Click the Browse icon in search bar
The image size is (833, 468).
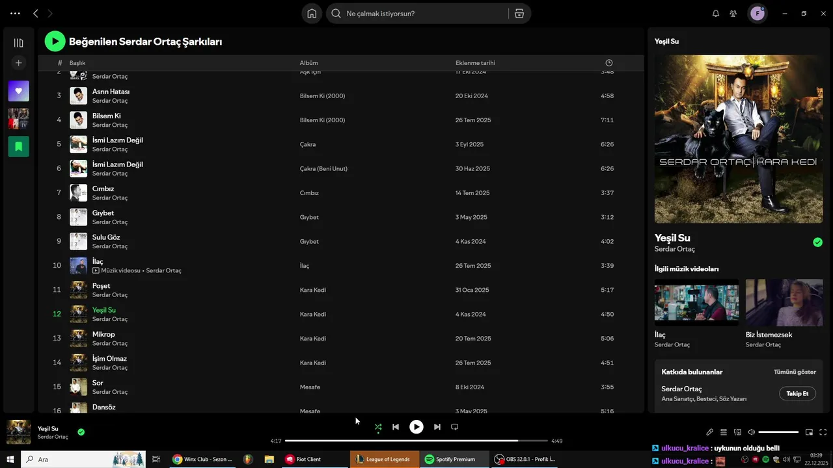tap(519, 13)
